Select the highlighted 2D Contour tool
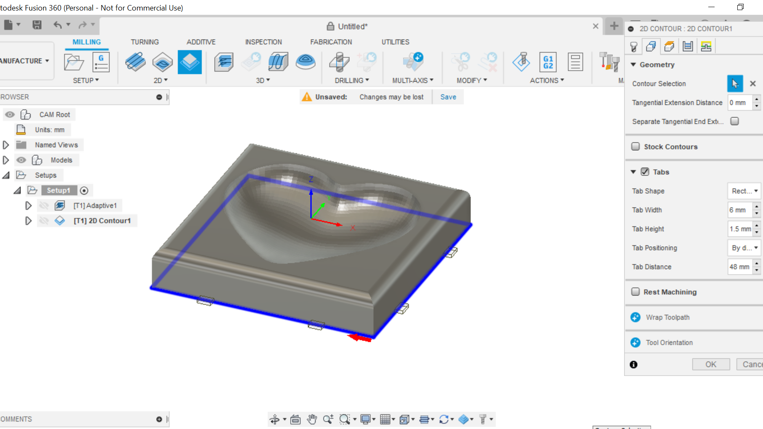763x429 pixels. point(189,62)
